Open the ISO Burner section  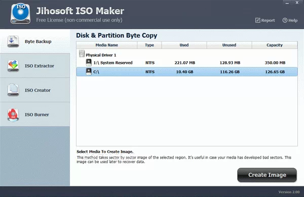[x=35, y=114]
